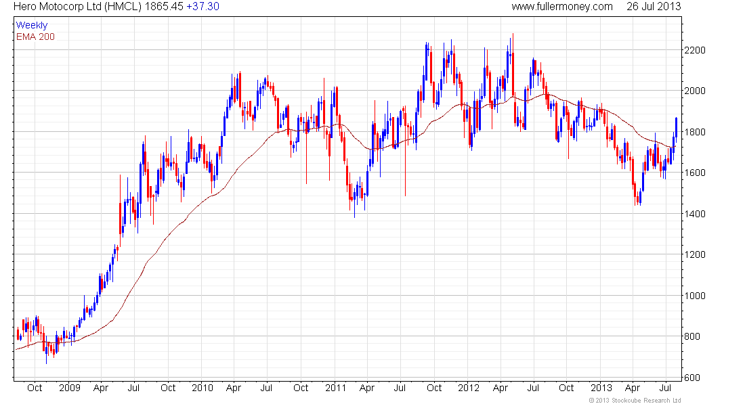Click the 2000 price axis label
This screenshot has height=406, width=745.
(x=695, y=91)
